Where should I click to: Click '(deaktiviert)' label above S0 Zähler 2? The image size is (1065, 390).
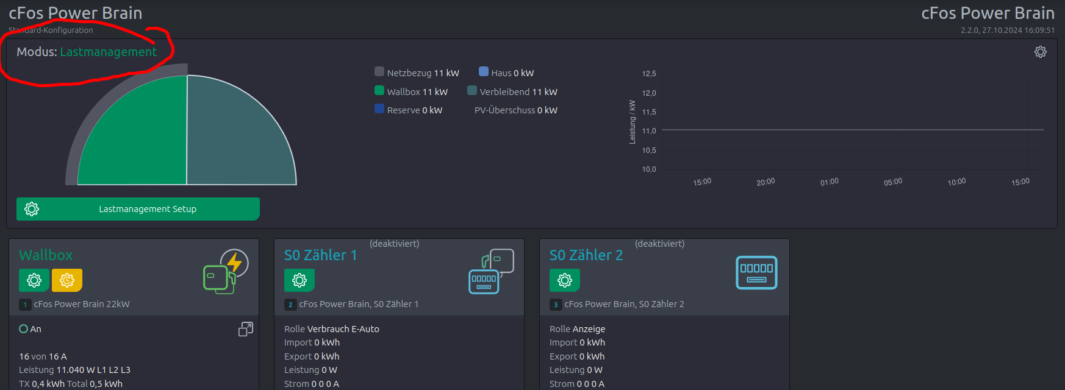coord(660,244)
